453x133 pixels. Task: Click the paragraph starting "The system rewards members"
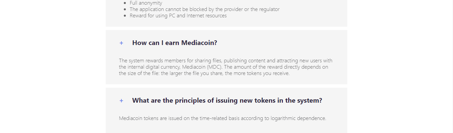click(226, 67)
